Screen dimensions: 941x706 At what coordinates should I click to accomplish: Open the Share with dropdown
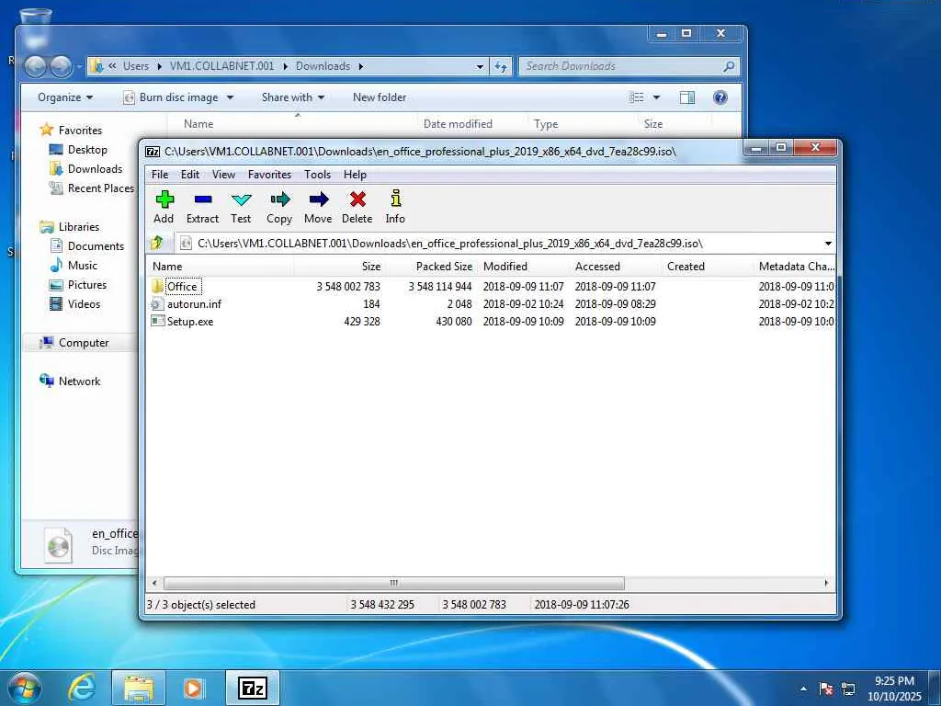point(293,97)
